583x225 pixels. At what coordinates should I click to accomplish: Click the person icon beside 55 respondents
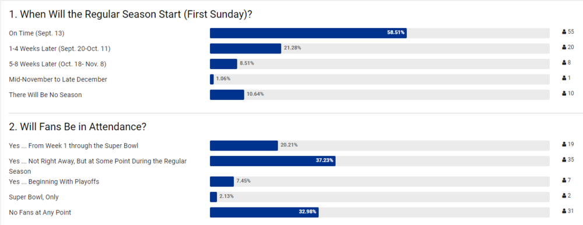(x=564, y=32)
